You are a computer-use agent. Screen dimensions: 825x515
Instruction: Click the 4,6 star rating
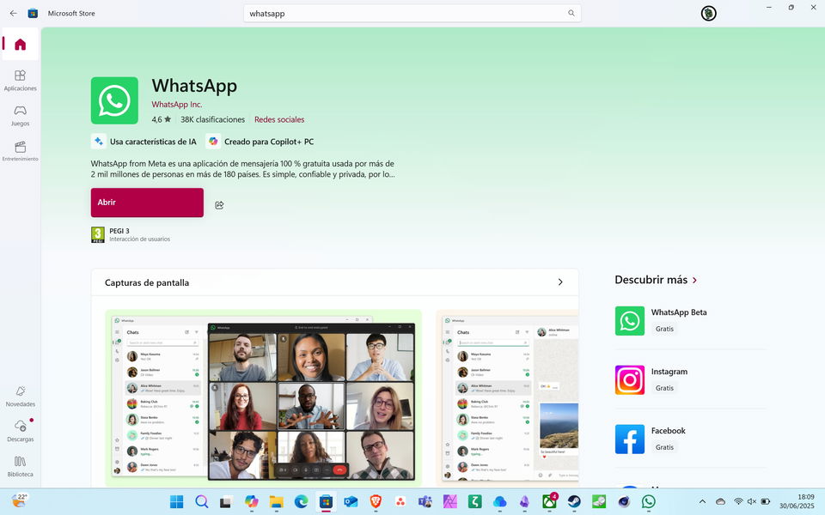tap(161, 119)
